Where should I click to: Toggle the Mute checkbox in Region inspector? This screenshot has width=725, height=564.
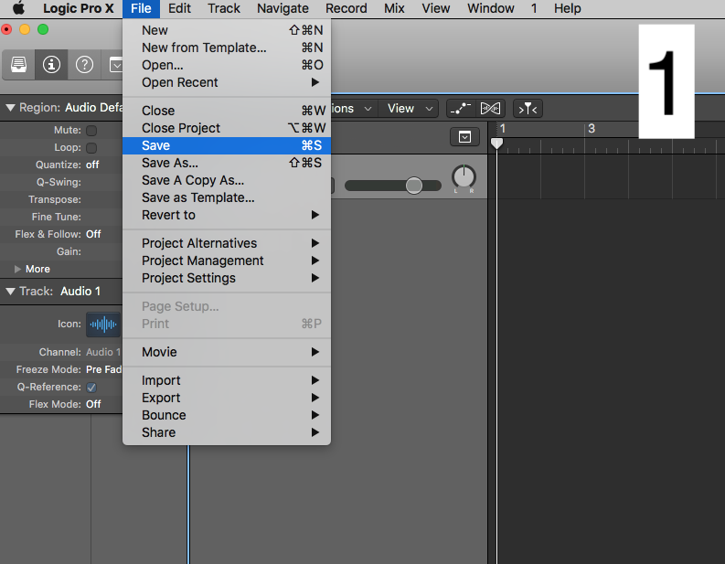[x=91, y=131]
